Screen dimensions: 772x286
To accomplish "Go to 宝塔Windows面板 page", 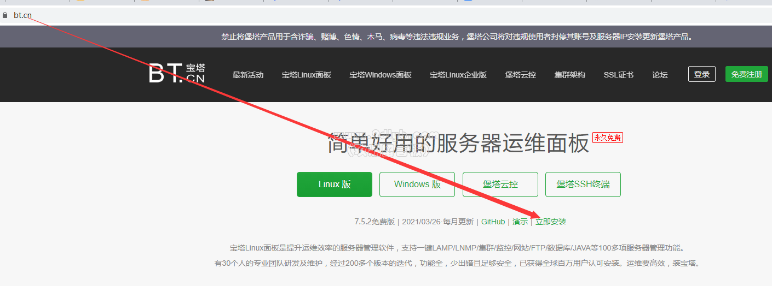I will pos(381,75).
